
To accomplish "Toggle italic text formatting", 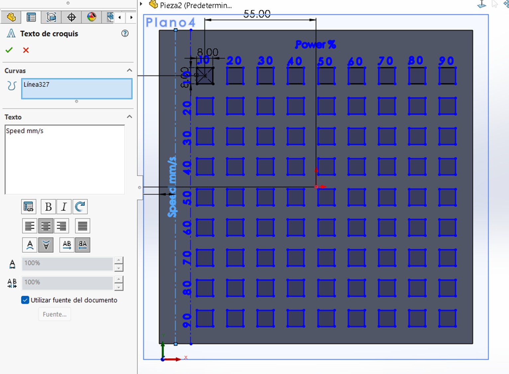I will (64, 207).
